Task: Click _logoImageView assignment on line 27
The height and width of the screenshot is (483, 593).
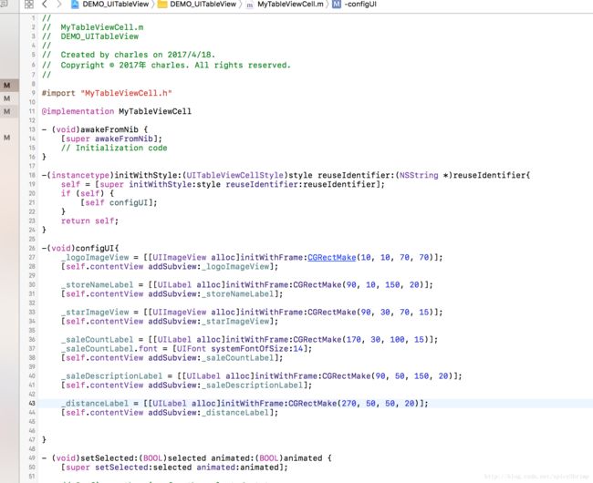Action: coord(95,258)
